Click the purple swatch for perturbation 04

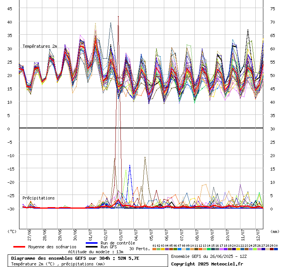[167, 249]
